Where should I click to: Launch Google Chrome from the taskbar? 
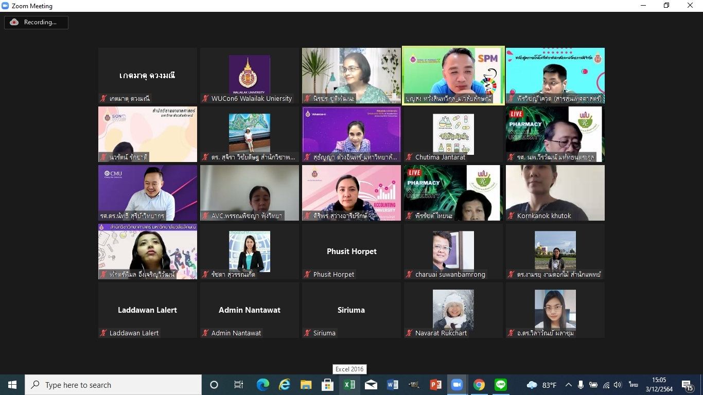coord(479,385)
